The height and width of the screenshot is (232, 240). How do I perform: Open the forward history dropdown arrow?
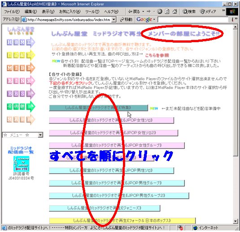154,12
